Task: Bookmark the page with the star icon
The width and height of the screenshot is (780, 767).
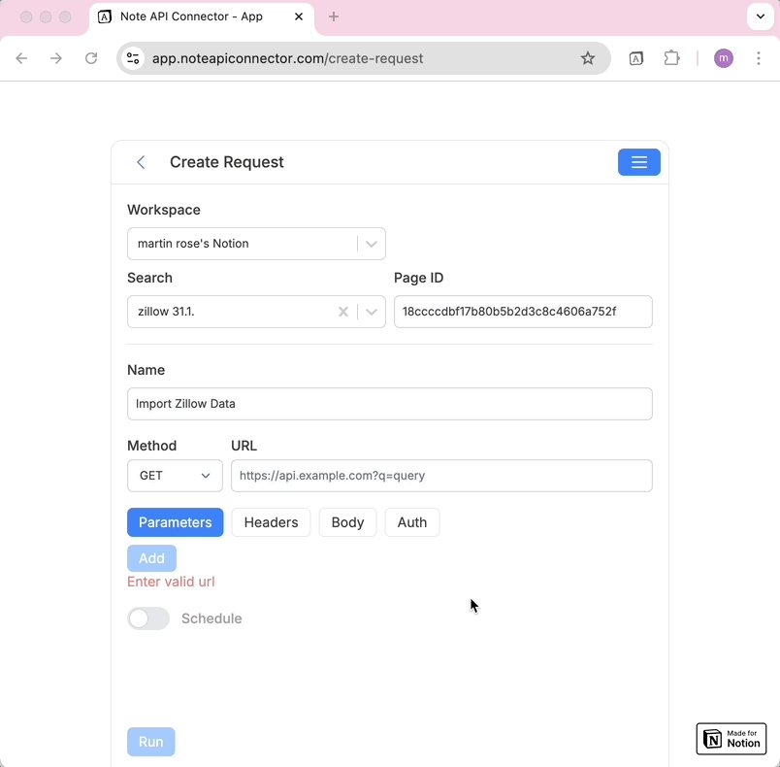Action: coord(587,58)
